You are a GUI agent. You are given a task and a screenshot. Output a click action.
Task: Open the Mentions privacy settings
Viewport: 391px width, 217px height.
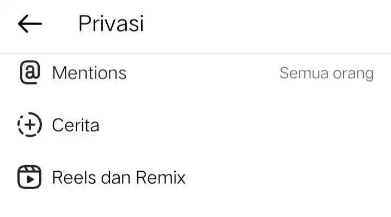pos(195,73)
